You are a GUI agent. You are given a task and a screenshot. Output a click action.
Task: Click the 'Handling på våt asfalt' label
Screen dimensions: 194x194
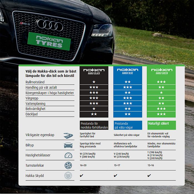click(x=41, y=87)
